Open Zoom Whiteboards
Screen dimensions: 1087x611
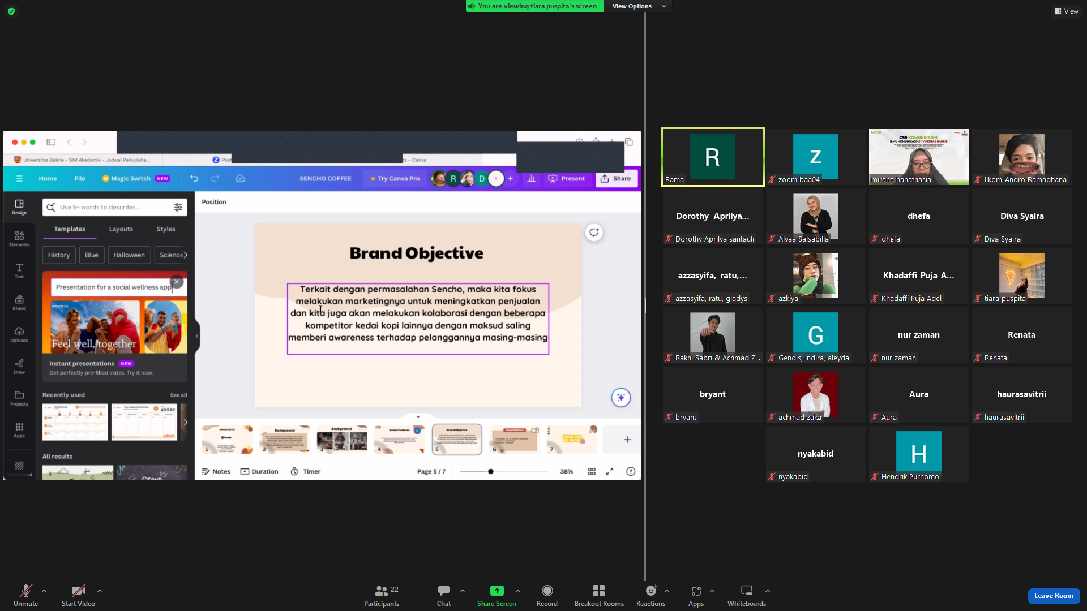(x=747, y=596)
